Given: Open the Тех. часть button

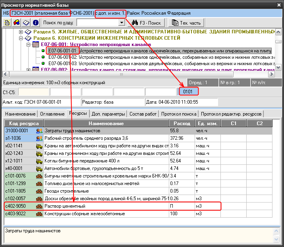Looking at the screenshot, I should (x=185, y=23).
